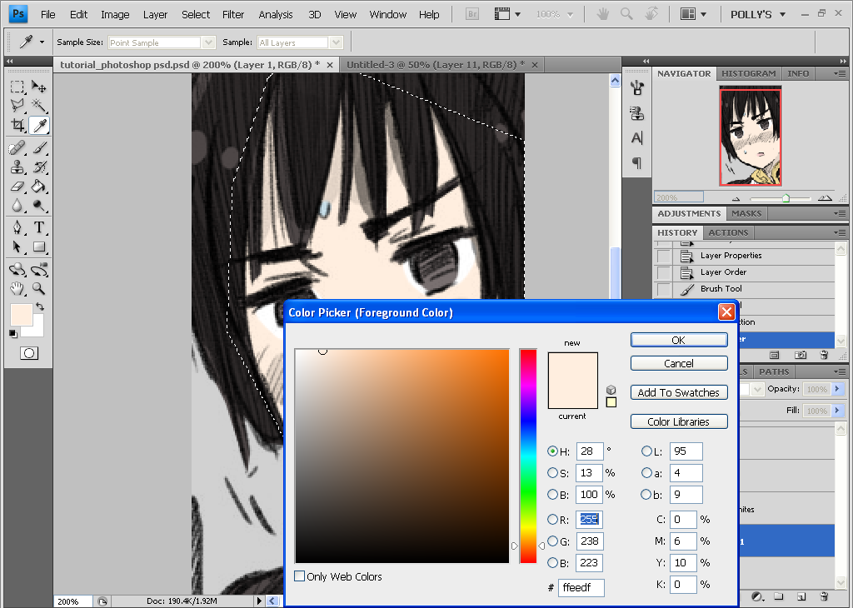This screenshot has width=853, height=608.
Task: Swap foreground and background colors
Action: [x=40, y=306]
